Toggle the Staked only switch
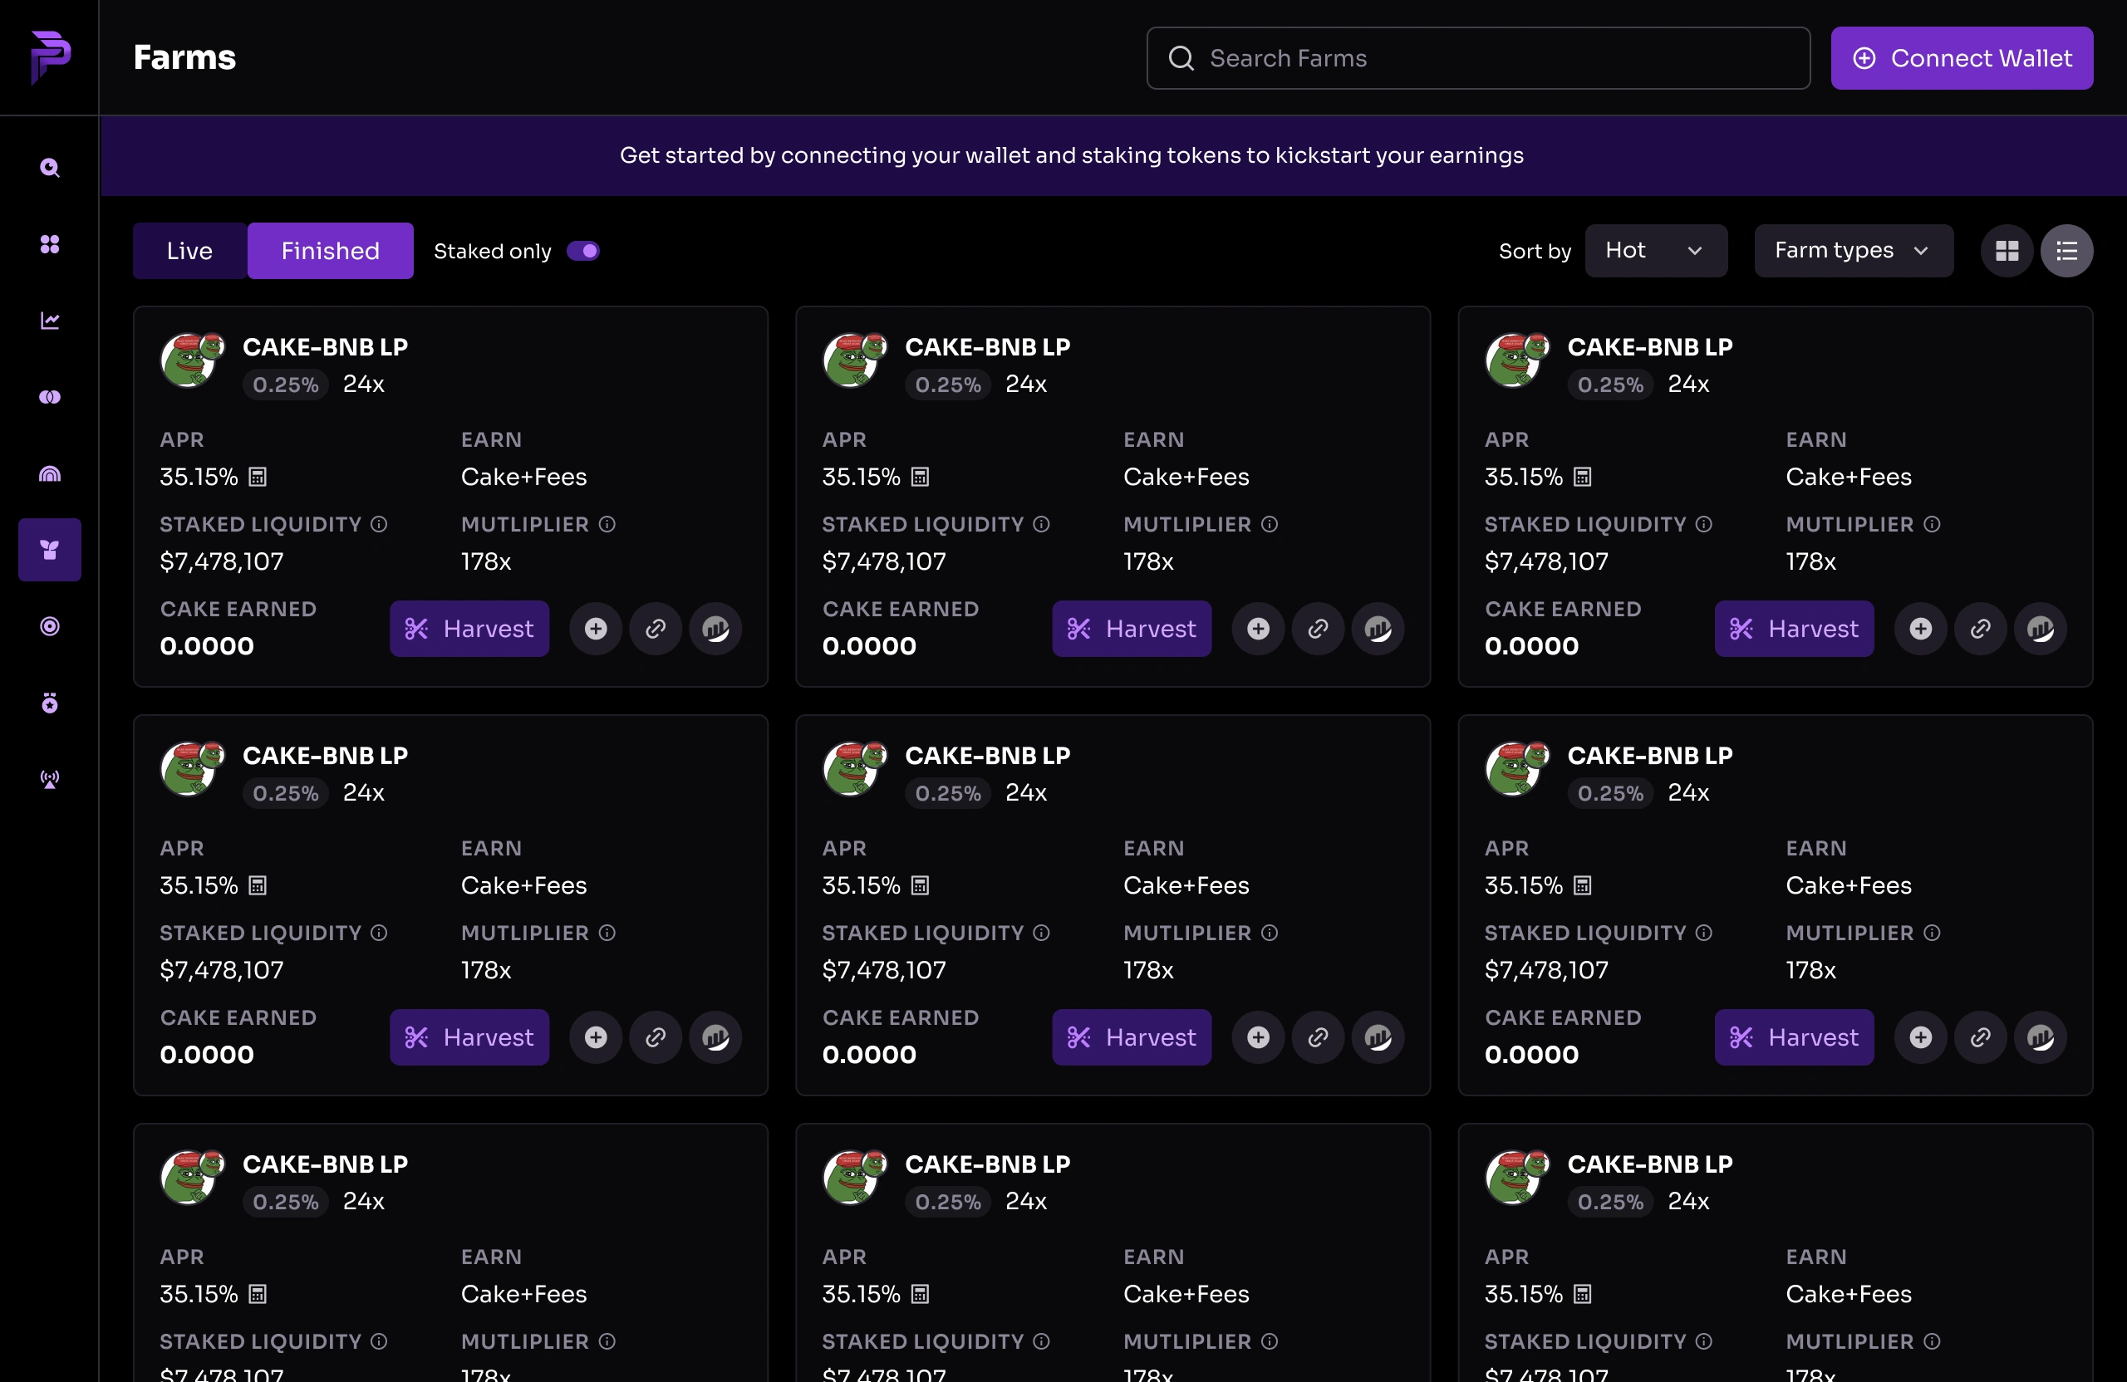2127x1382 pixels. coord(582,251)
